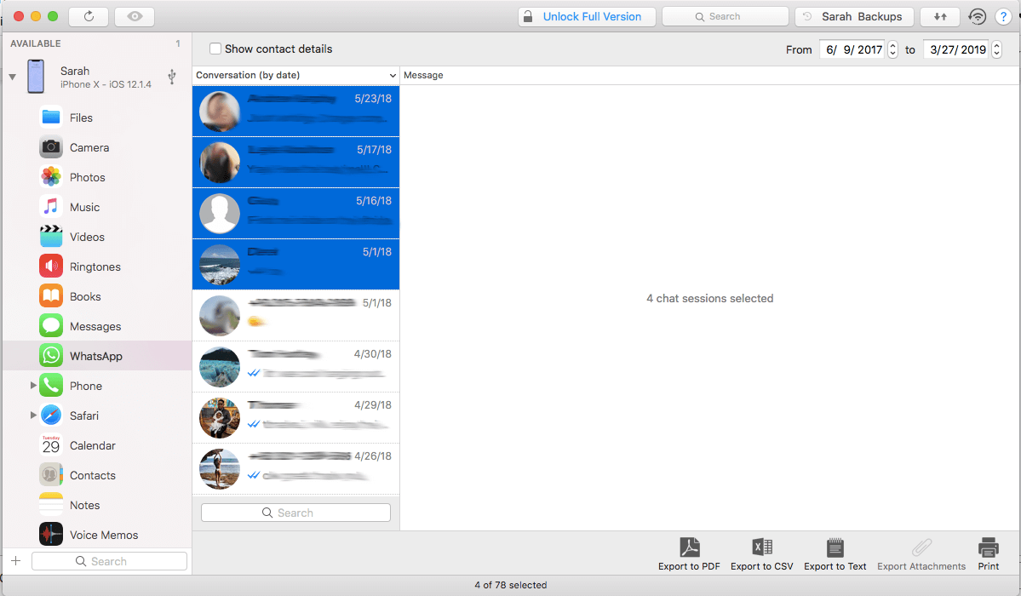Click the Wi-Fi connection icon
The image size is (1021, 596).
coord(977,16)
